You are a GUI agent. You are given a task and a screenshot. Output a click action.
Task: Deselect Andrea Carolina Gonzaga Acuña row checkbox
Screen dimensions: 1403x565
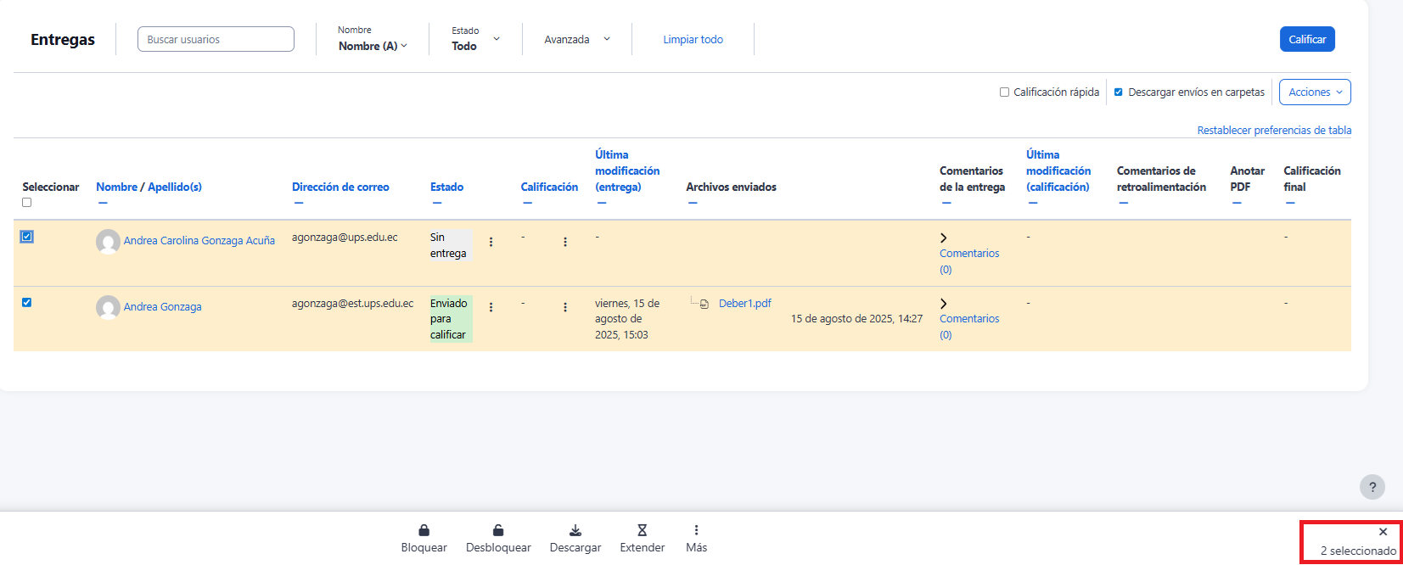click(27, 237)
